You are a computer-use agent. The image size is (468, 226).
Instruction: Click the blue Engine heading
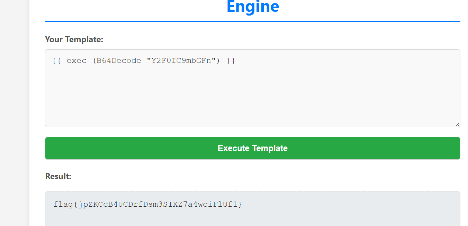253,7
